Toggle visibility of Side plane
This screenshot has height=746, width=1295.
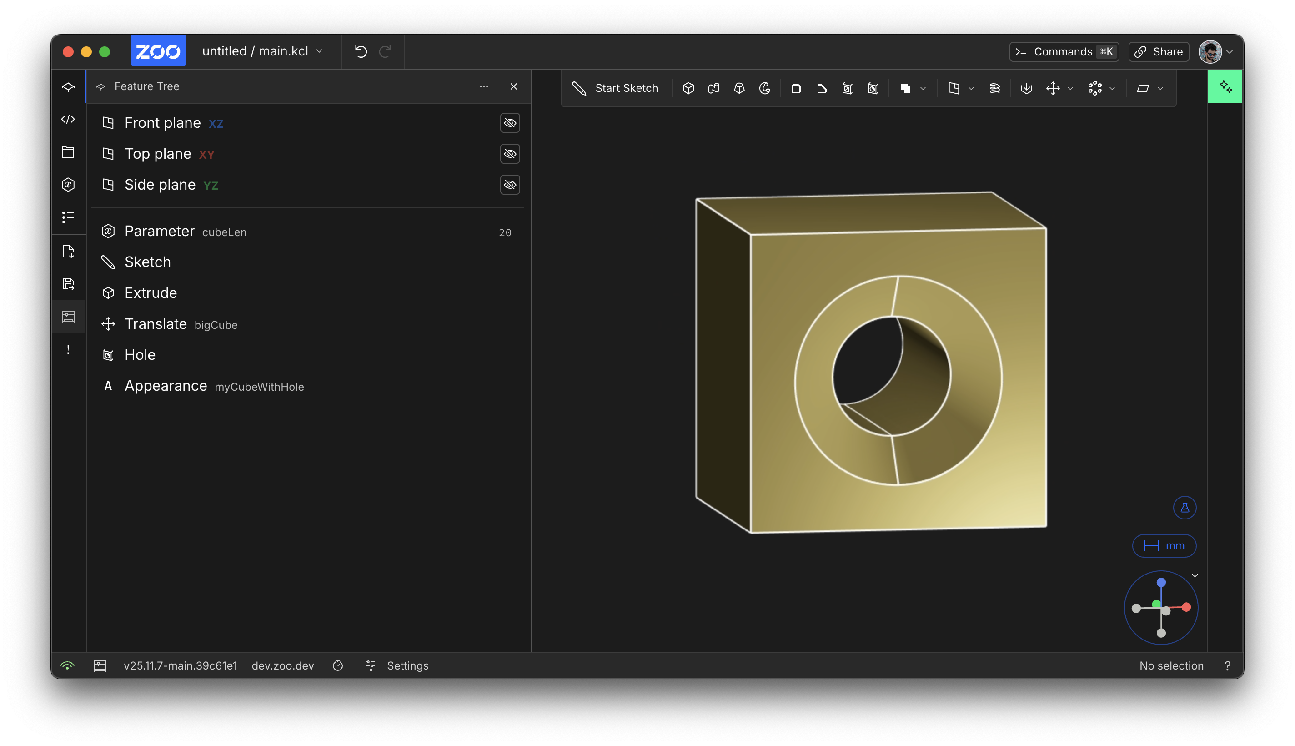click(510, 184)
